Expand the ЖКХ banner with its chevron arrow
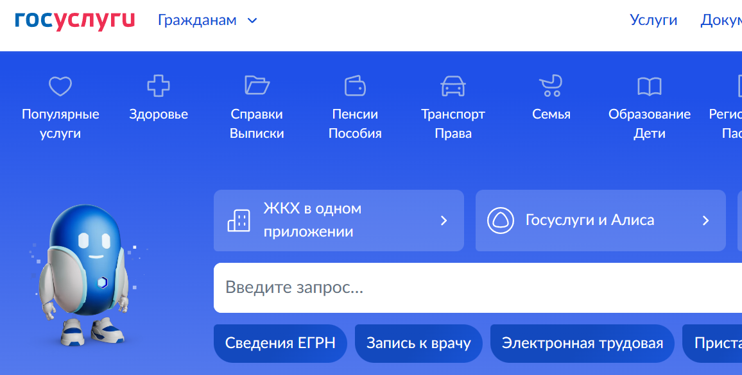The height and width of the screenshot is (375, 742). pyautogui.click(x=443, y=220)
